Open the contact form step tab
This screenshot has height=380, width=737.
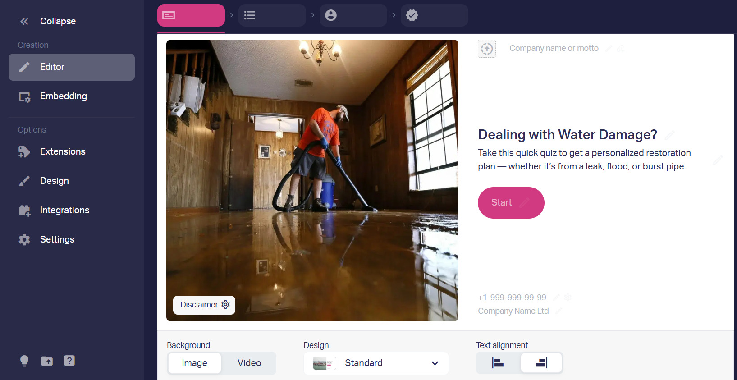[353, 15]
